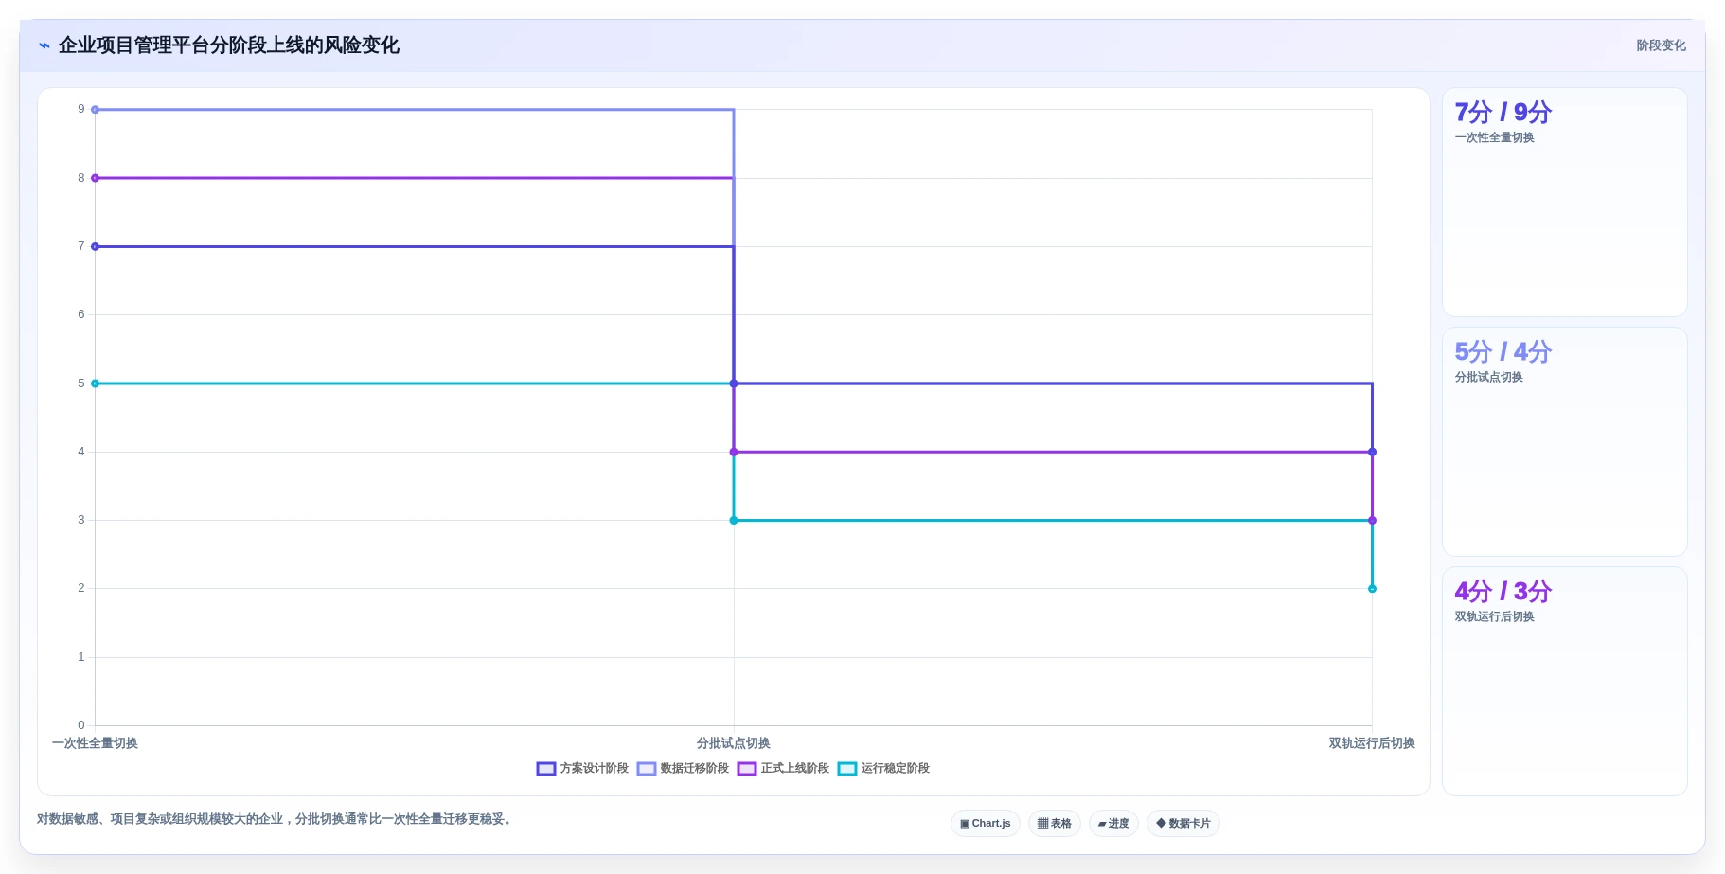Image resolution: width=1725 pixels, height=874 pixels.
Task: Toggle the 正式上线阶段 legend series
Action: click(x=783, y=768)
